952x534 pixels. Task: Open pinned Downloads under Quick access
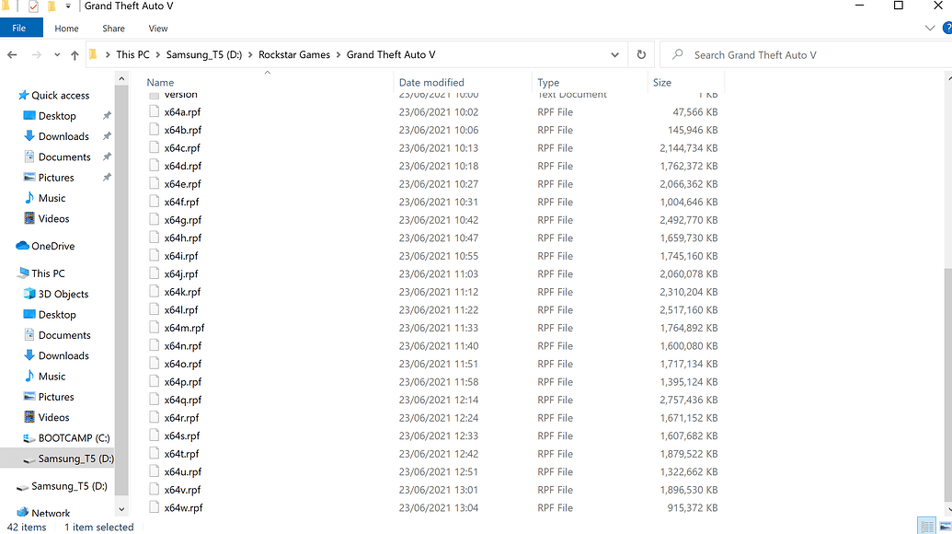tap(63, 136)
